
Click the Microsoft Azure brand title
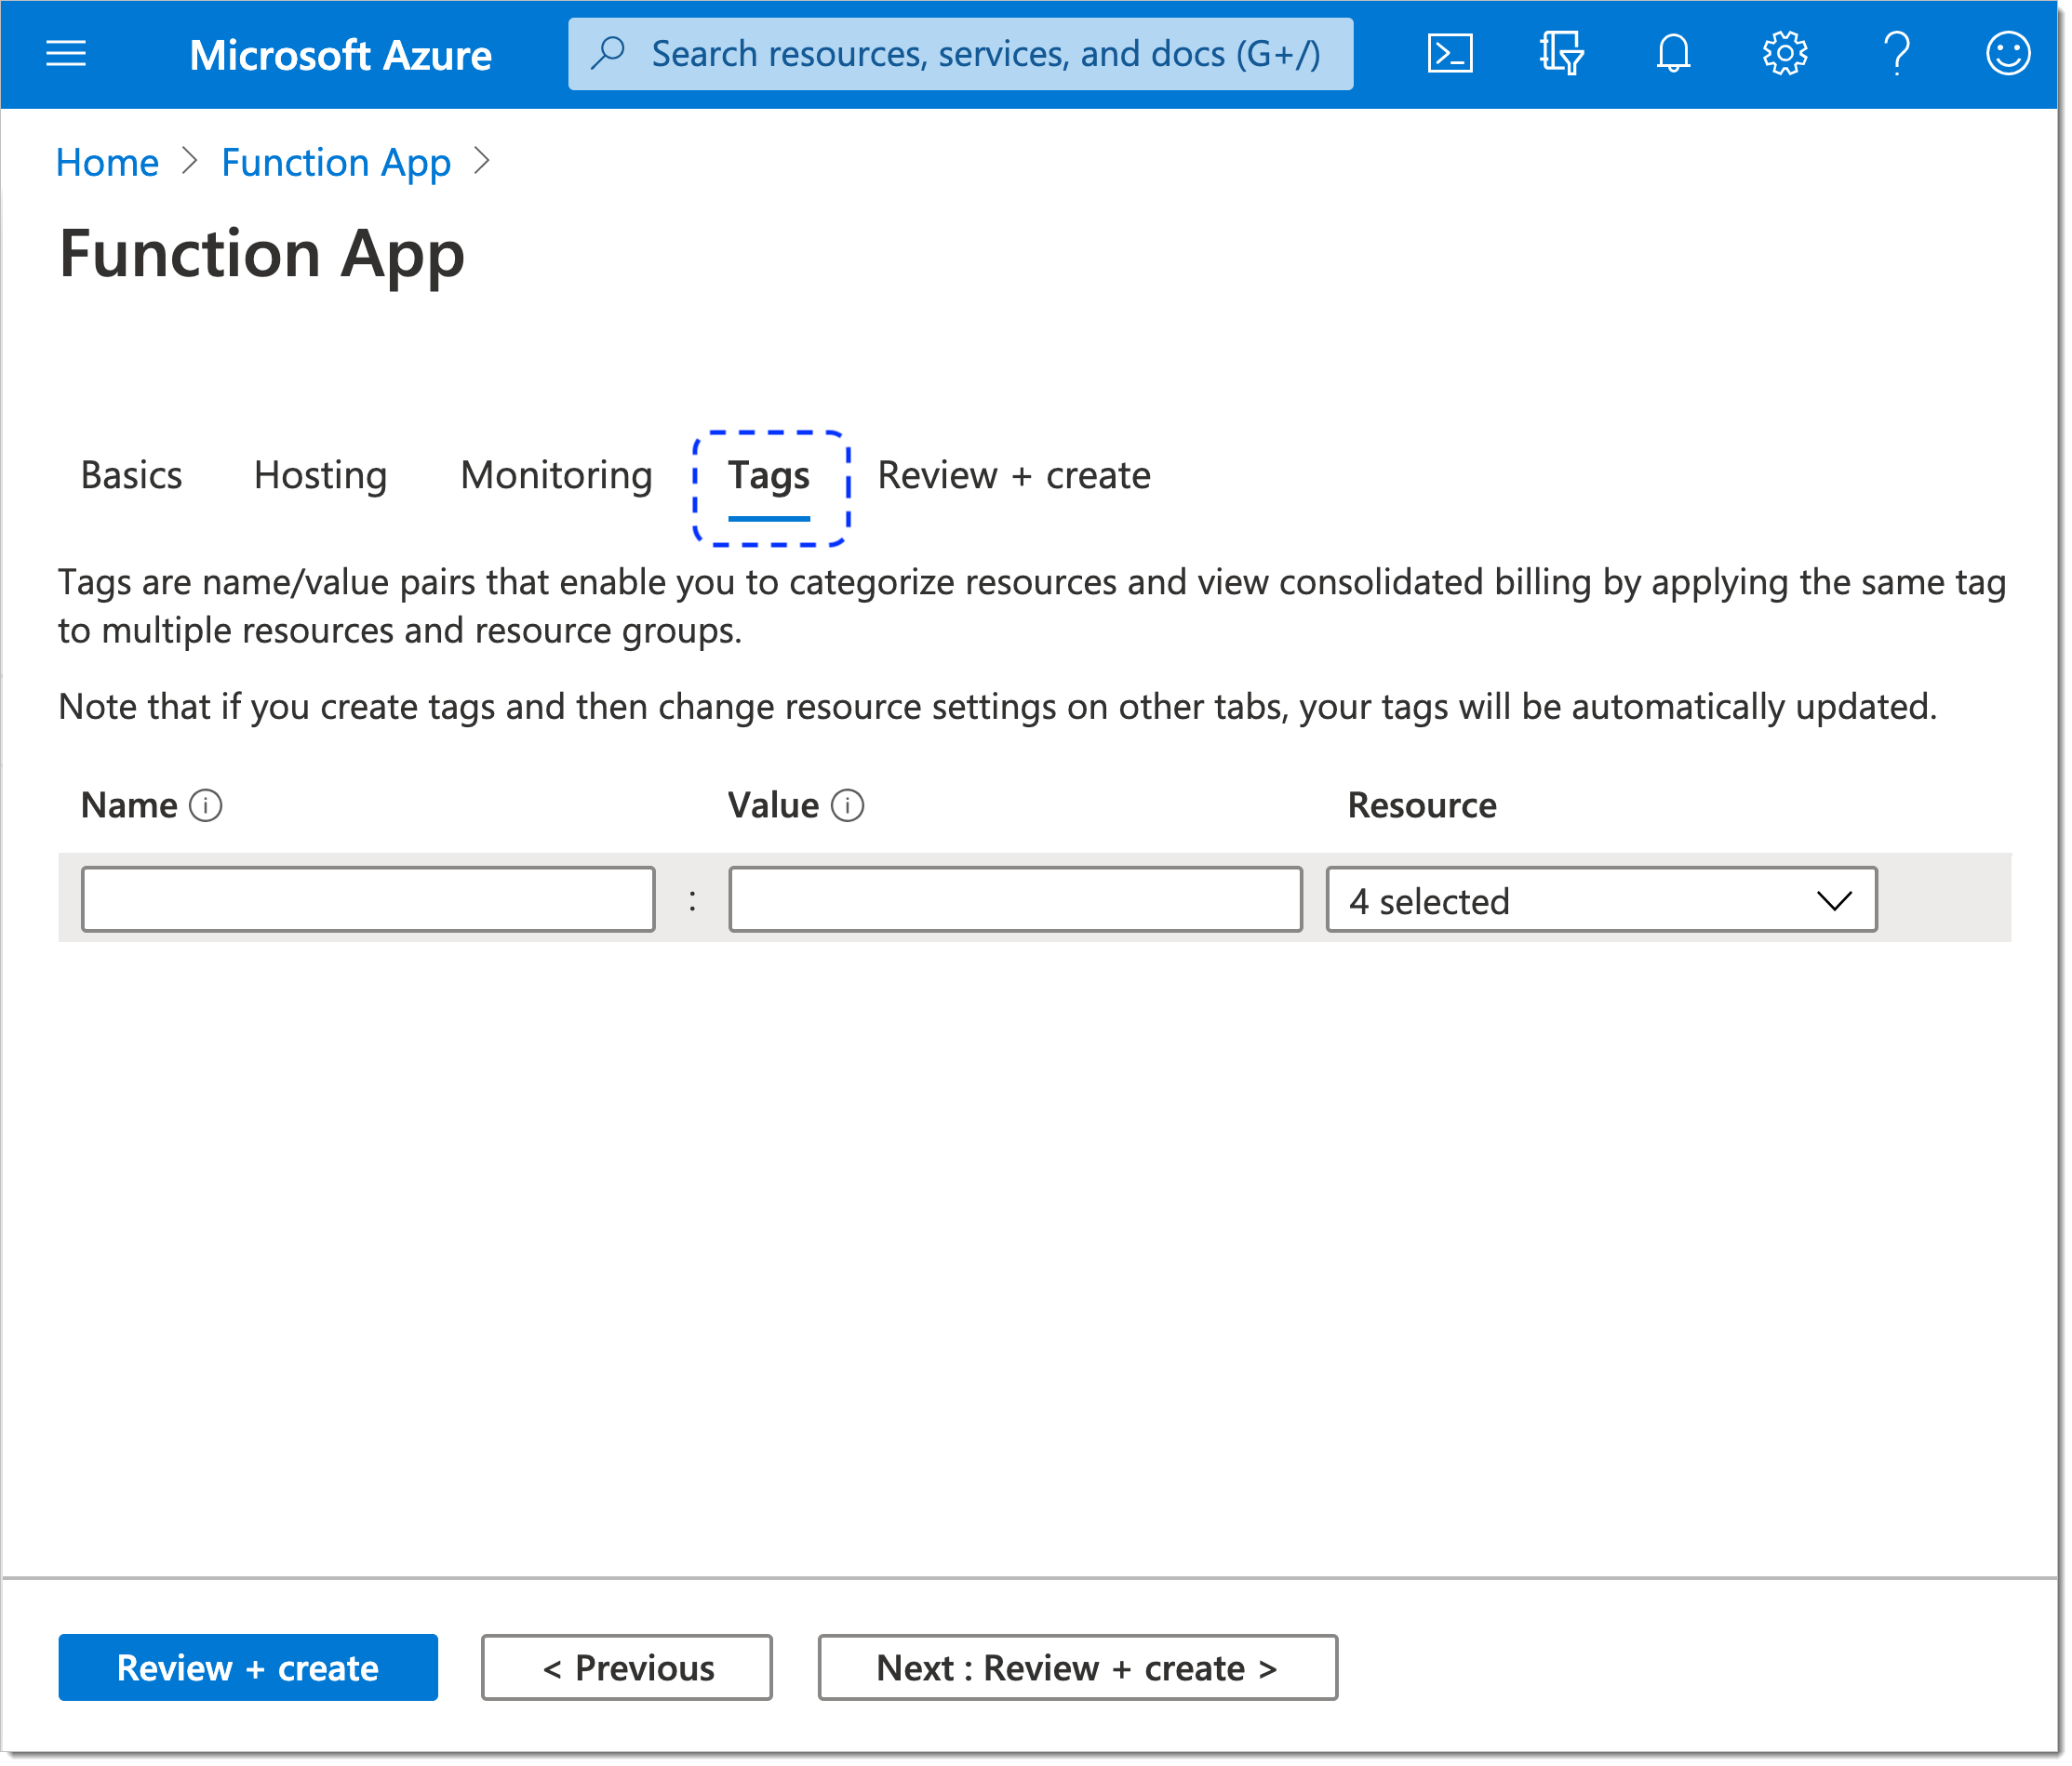click(340, 55)
